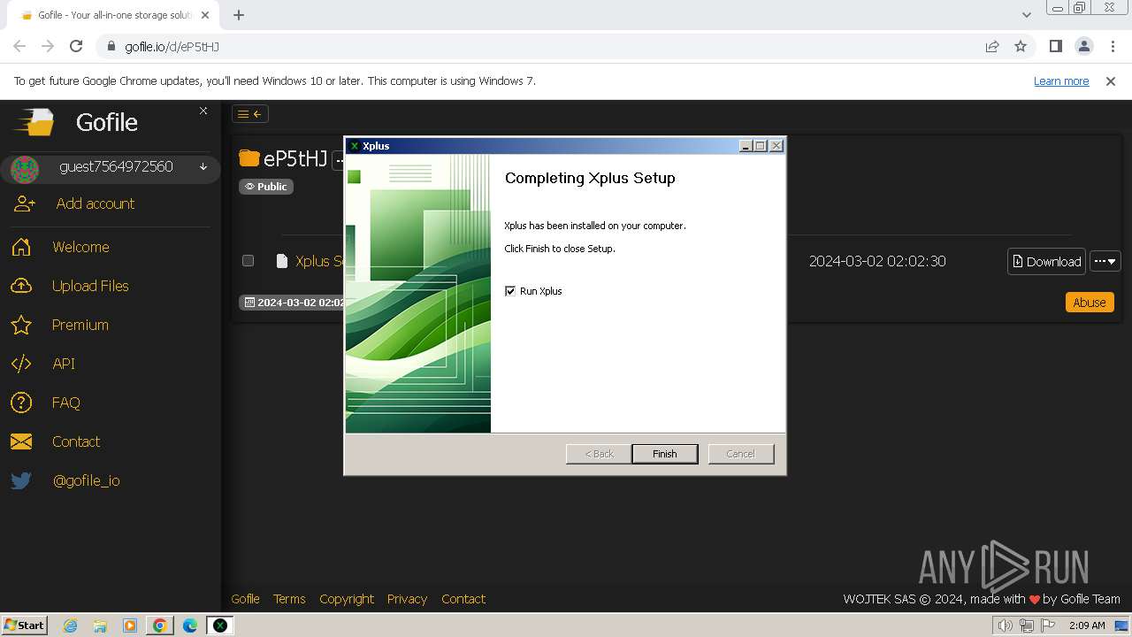
Task: Open File Explorer from taskbar
Action: point(100,625)
